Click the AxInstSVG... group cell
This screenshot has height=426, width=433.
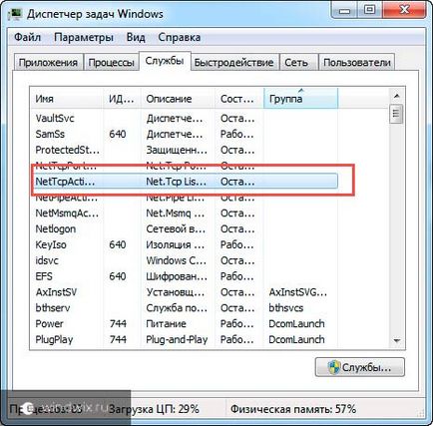coord(298,292)
